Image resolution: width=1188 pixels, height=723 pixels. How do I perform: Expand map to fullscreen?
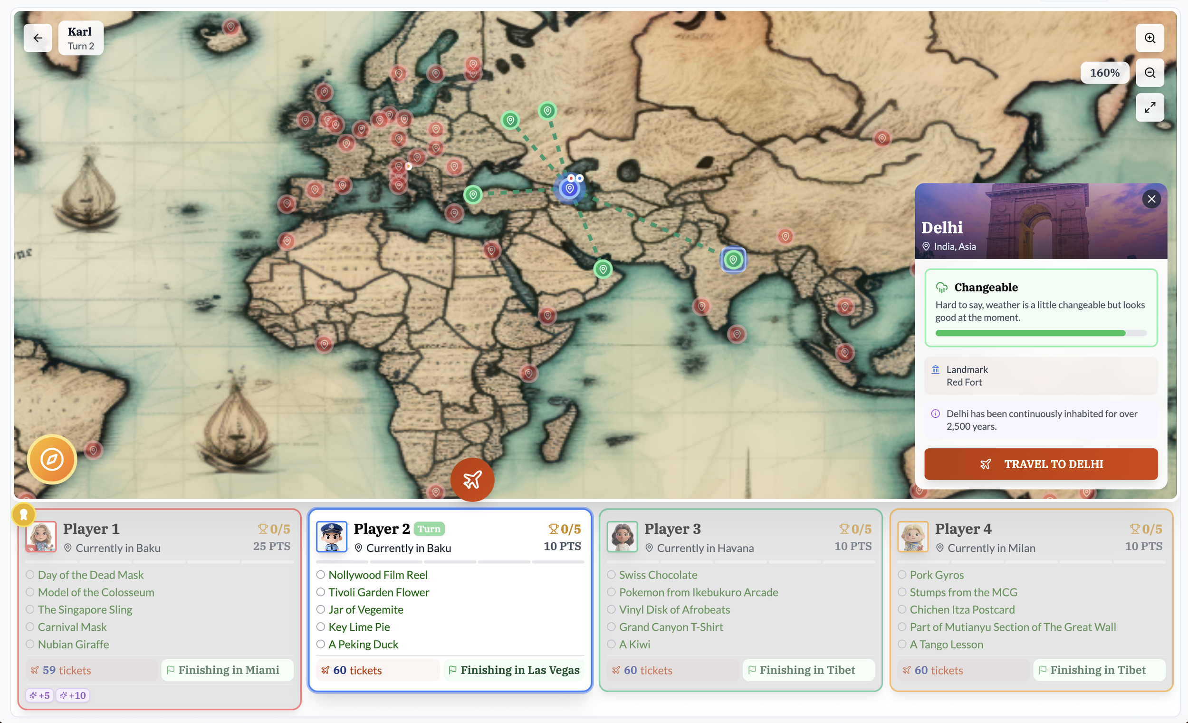(x=1150, y=107)
